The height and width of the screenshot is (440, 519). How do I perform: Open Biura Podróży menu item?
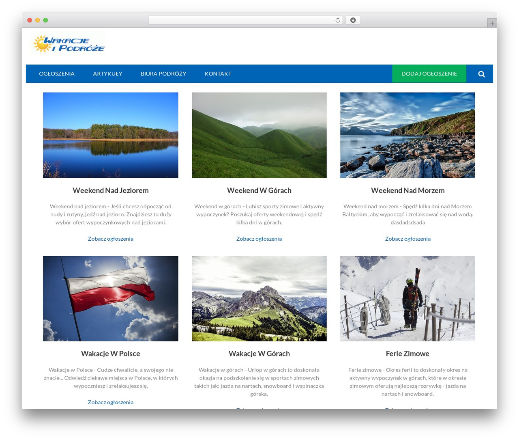(x=163, y=74)
